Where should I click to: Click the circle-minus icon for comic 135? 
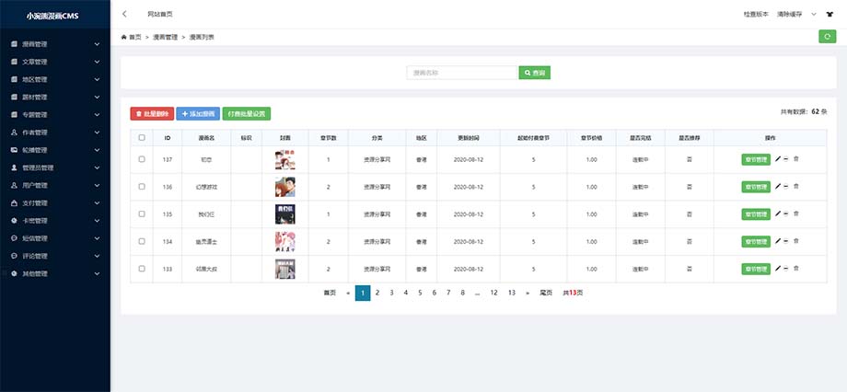click(786, 214)
